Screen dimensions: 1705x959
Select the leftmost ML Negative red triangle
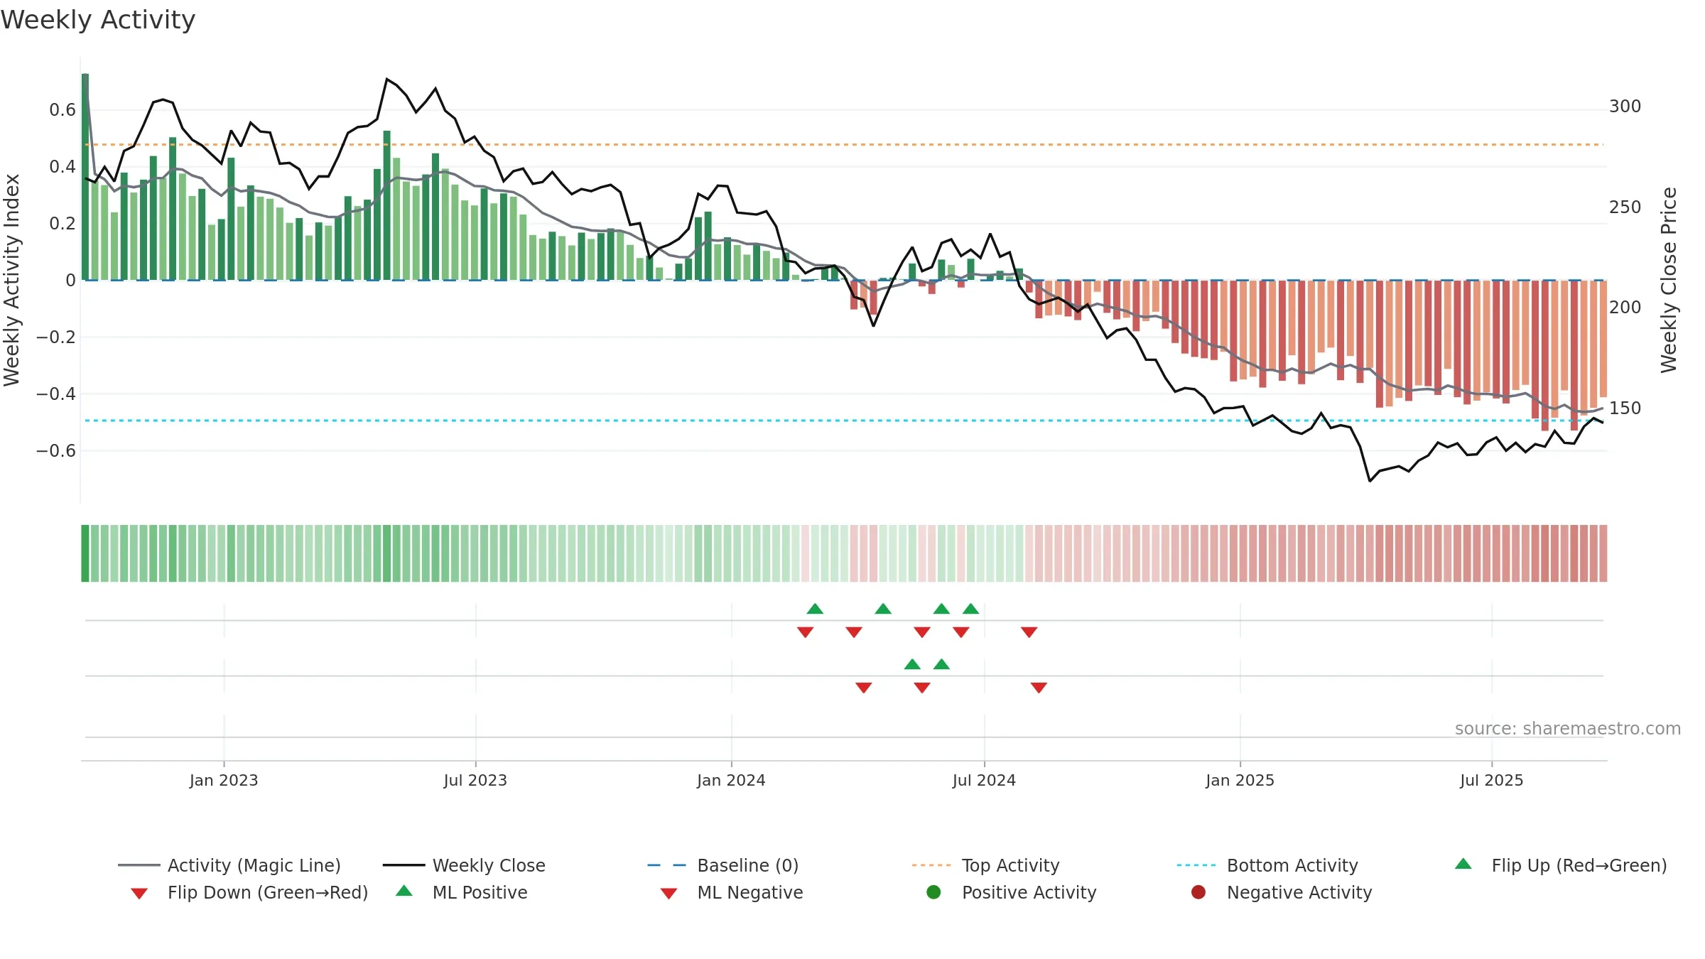click(863, 688)
